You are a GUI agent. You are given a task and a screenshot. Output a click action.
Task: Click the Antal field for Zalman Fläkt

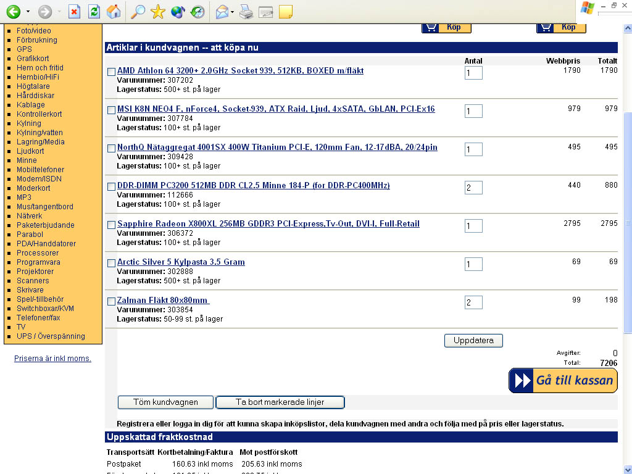click(x=473, y=302)
